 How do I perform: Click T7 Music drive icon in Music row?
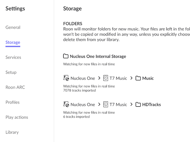click(106, 78)
